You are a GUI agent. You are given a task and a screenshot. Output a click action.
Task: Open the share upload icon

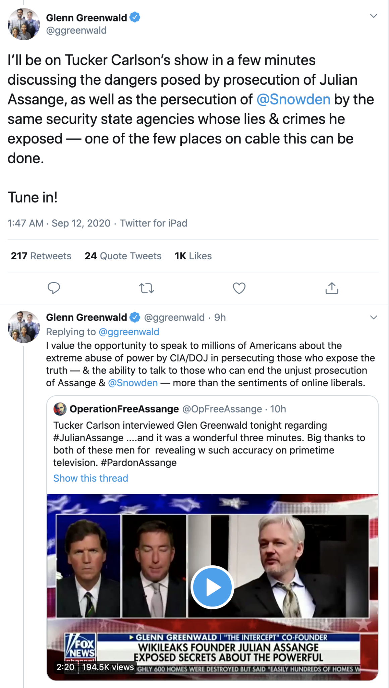(x=332, y=288)
